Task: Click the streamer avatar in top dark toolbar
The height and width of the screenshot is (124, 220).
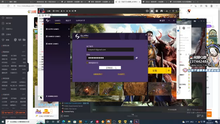Action: pyautogui.click(x=42, y=11)
